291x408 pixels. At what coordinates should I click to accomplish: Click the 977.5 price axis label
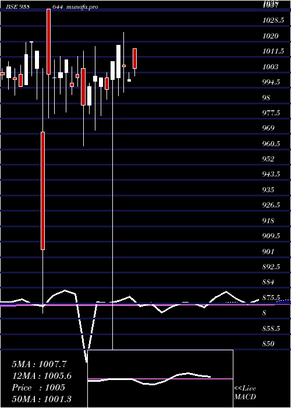(x=271, y=113)
